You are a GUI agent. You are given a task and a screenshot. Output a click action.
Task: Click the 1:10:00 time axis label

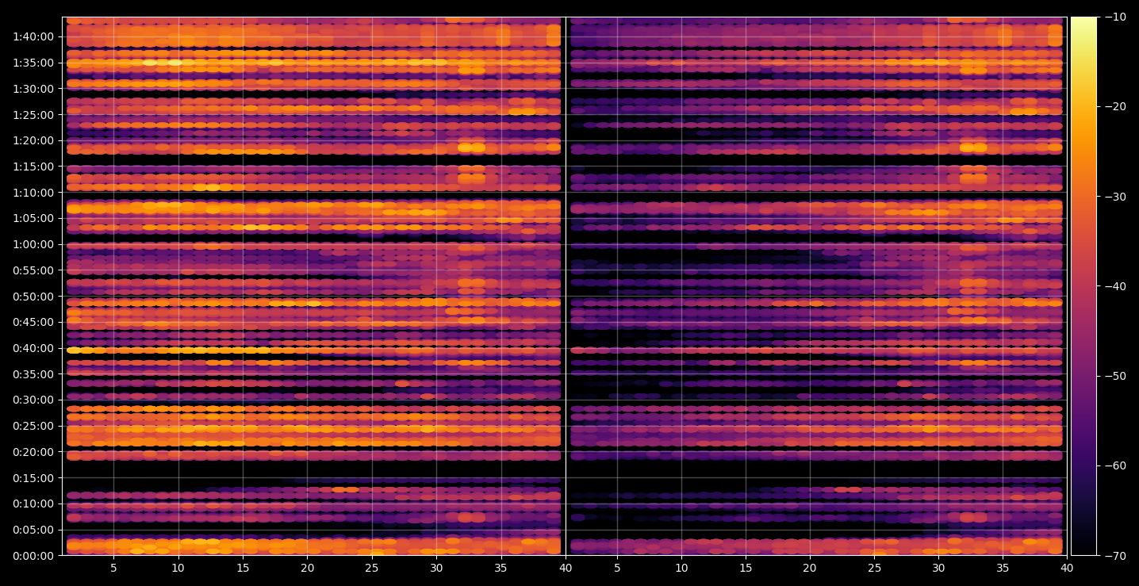click(33, 193)
